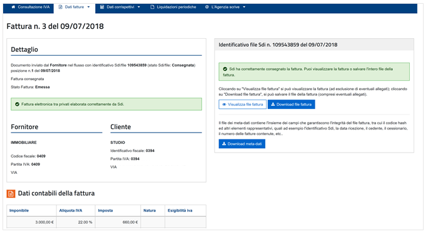Viewport: 428px width, 234px height.
Task: Click the download icon in Download file fattura
Action: [x=273, y=104]
